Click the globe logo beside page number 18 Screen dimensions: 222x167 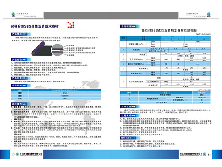205,154
